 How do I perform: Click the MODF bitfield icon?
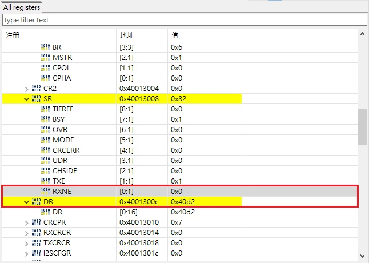tap(46, 140)
